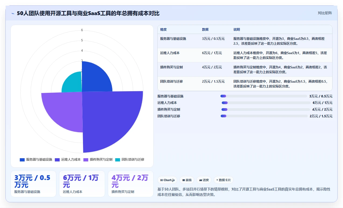Click the 服务器与基础设施 legend label
Screen dimensions: 343x208
tap(39, 160)
